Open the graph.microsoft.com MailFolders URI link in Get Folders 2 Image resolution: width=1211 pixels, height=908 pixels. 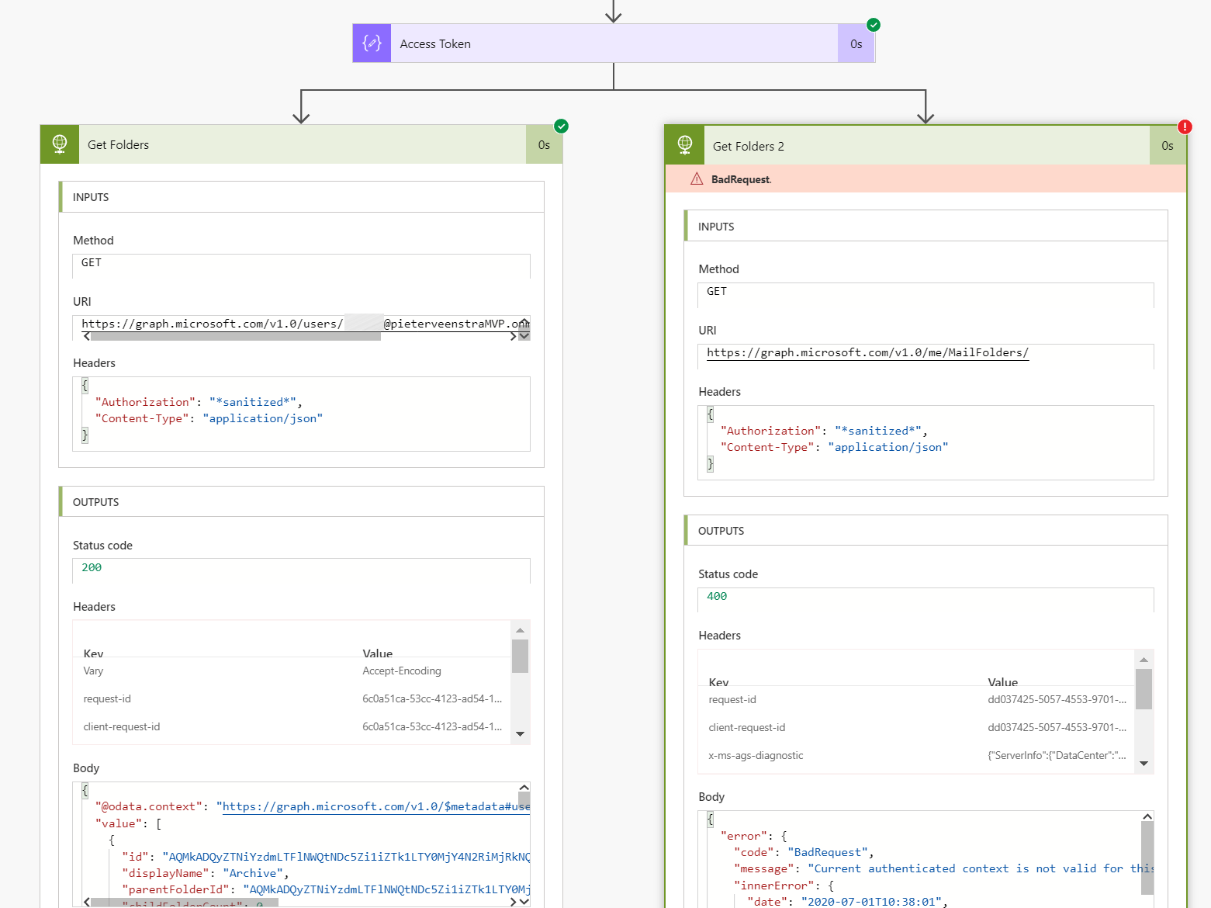[867, 353]
